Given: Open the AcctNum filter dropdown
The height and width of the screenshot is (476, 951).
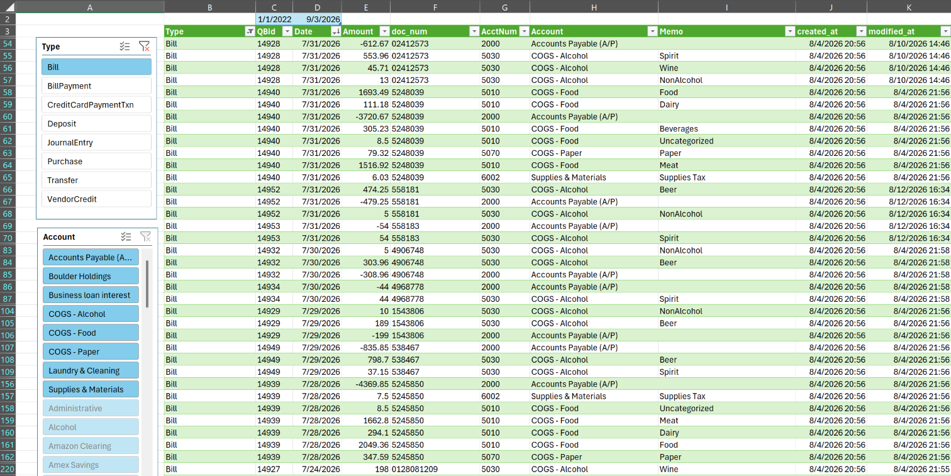Looking at the screenshot, I should [x=524, y=31].
